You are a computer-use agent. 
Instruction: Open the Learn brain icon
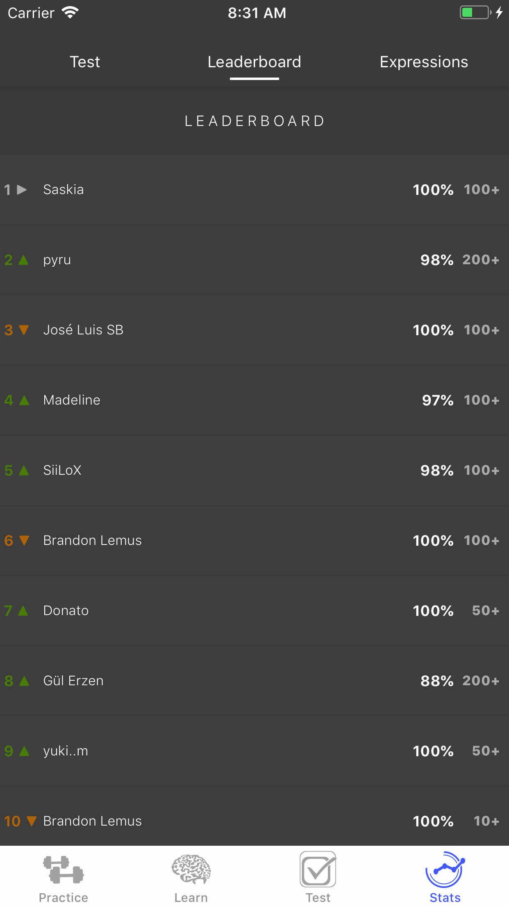[191, 869]
